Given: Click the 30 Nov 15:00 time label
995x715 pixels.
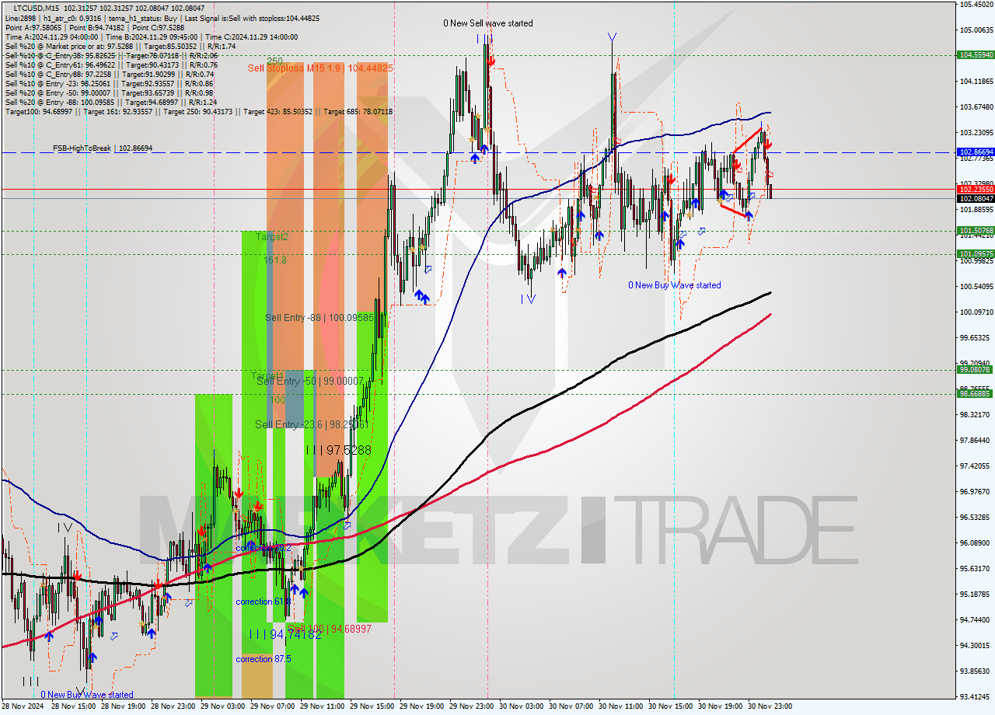Looking at the screenshot, I should pos(671,706).
